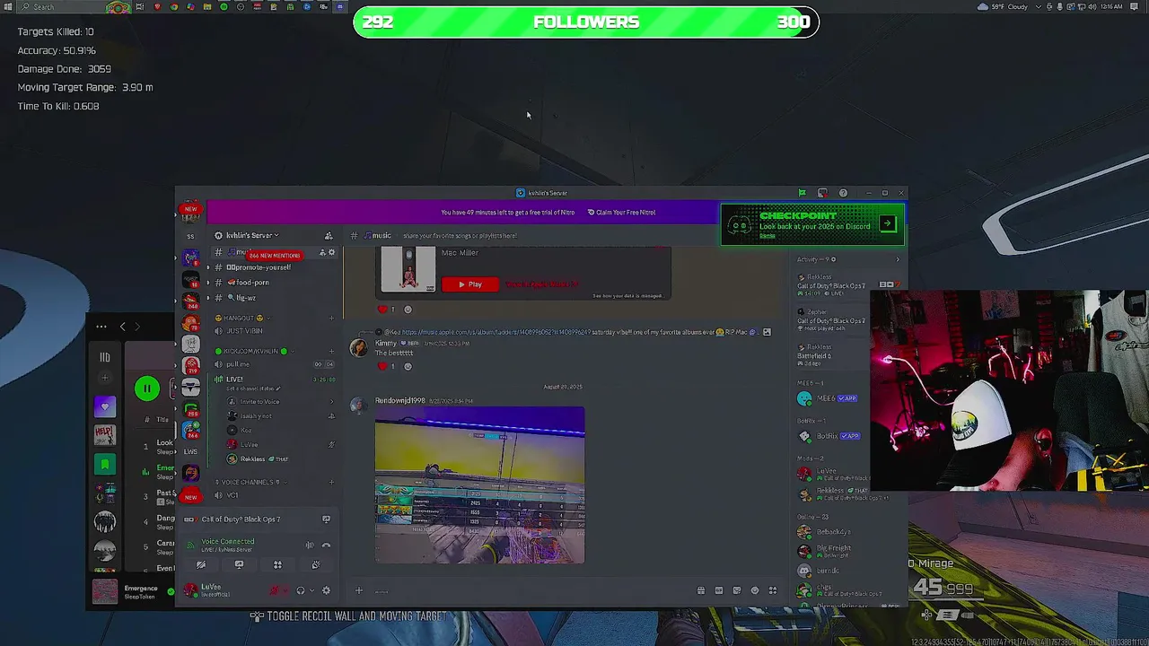The image size is (1149, 646).
Task: Open Task View on the taskbar
Action: point(141,6)
